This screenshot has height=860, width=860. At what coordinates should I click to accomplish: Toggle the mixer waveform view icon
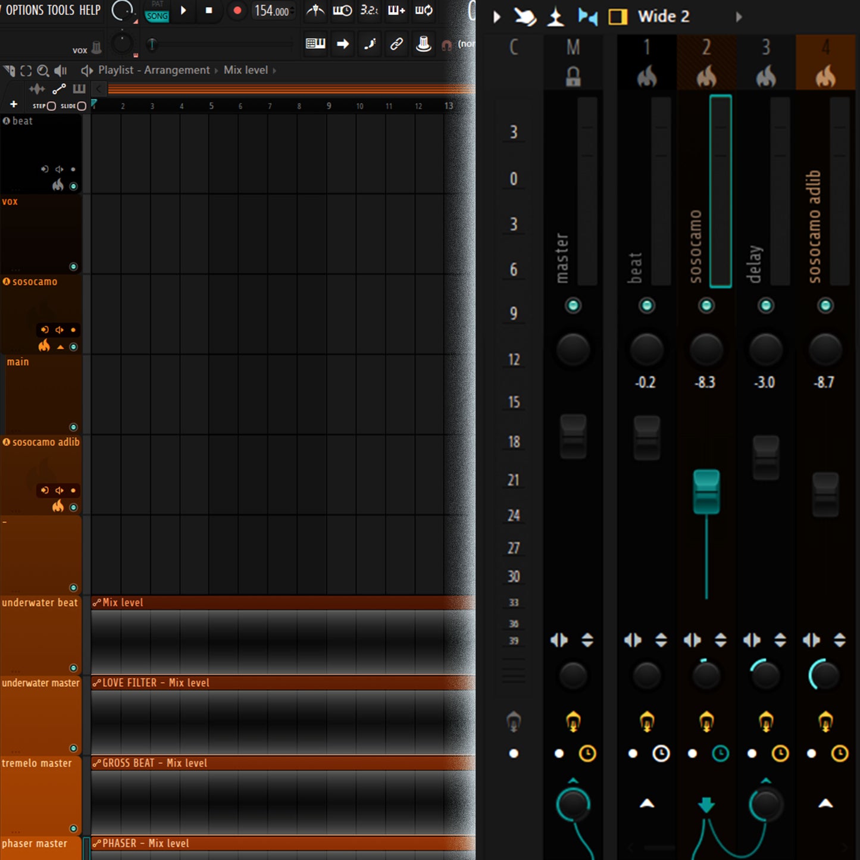[x=587, y=17]
